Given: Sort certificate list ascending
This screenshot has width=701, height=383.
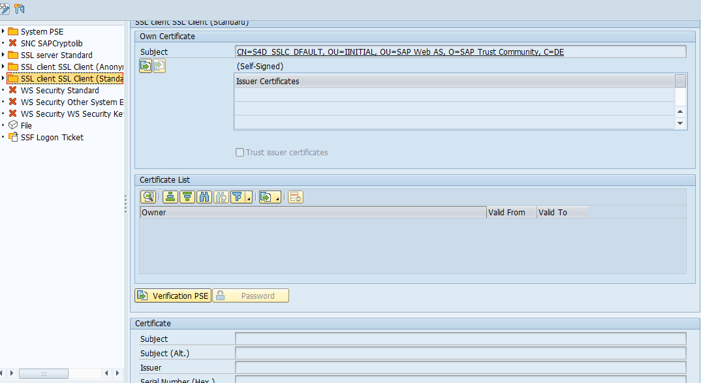Looking at the screenshot, I should pos(170,196).
